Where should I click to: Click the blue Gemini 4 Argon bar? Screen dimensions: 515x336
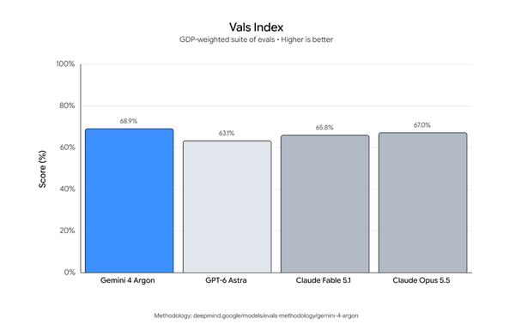click(x=129, y=201)
